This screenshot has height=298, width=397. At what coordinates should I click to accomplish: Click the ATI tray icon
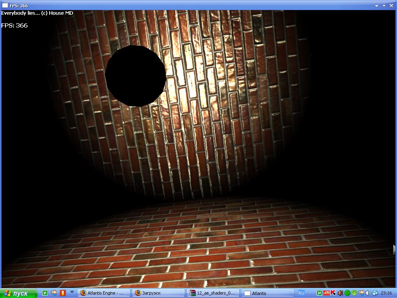pyautogui.click(x=326, y=293)
